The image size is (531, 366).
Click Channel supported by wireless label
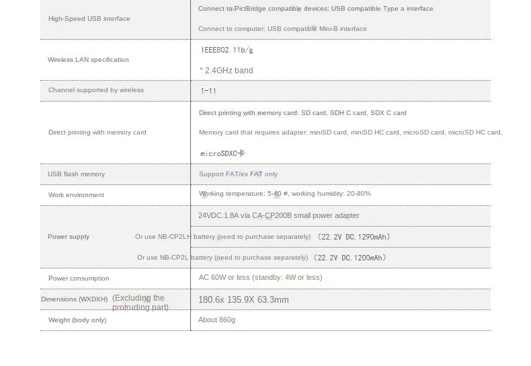tap(96, 90)
